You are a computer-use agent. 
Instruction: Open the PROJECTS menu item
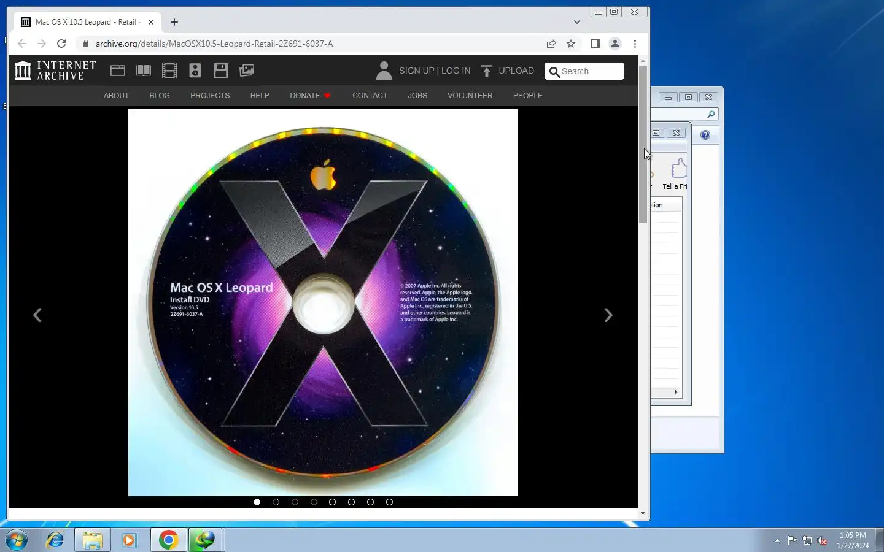coord(210,96)
